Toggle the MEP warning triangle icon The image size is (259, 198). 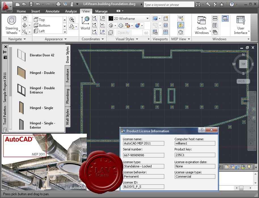[x=181, y=25]
